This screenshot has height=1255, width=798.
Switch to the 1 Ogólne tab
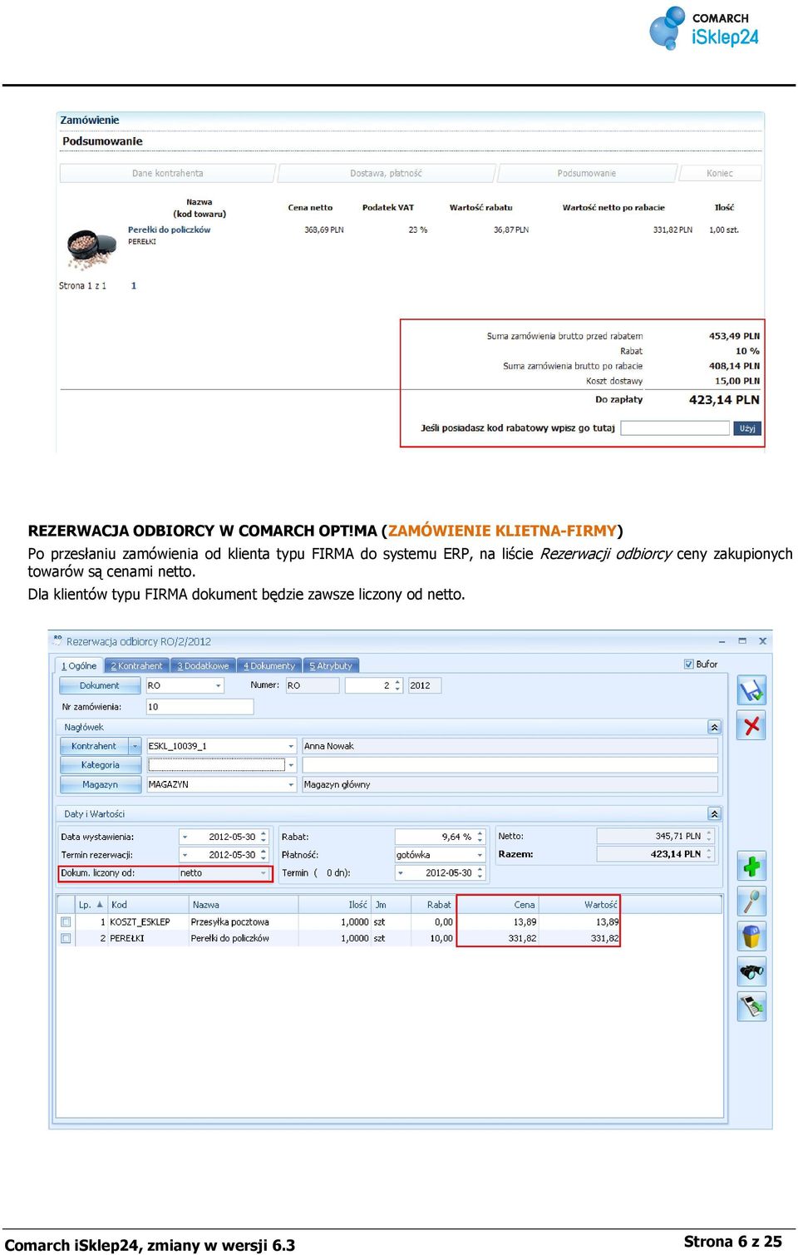[x=80, y=665]
